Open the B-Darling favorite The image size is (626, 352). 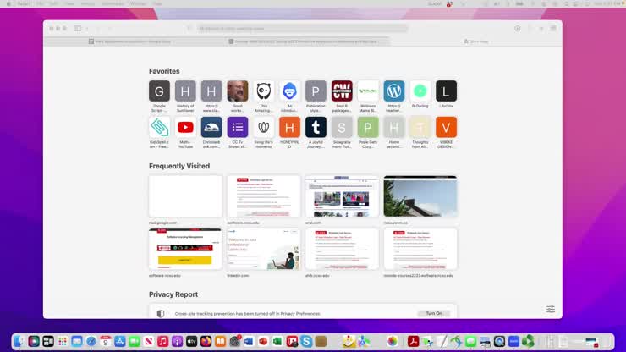coord(420,91)
